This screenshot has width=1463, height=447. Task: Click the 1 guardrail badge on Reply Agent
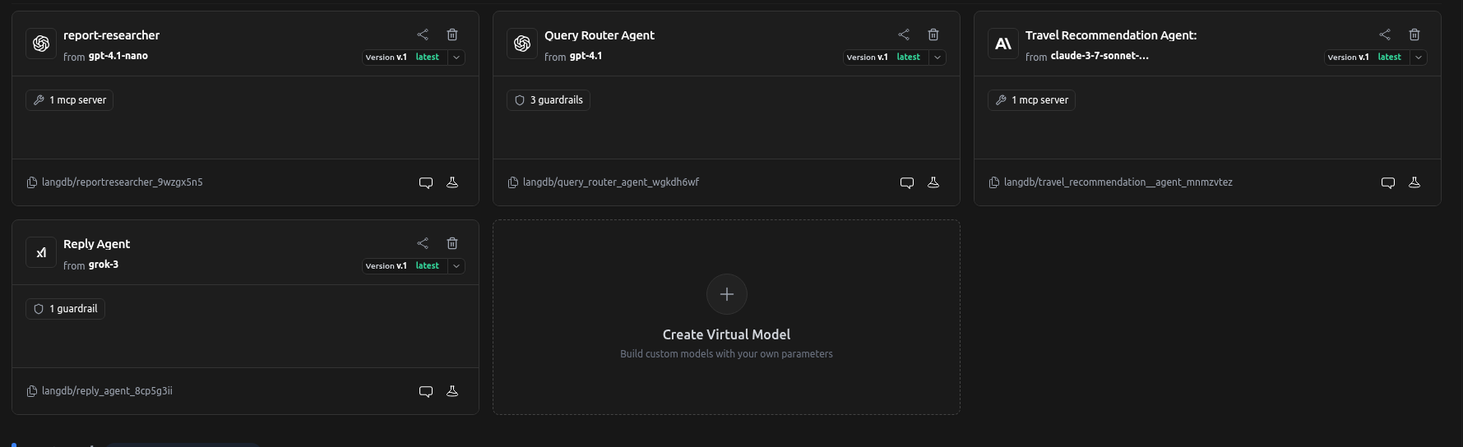(66, 309)
